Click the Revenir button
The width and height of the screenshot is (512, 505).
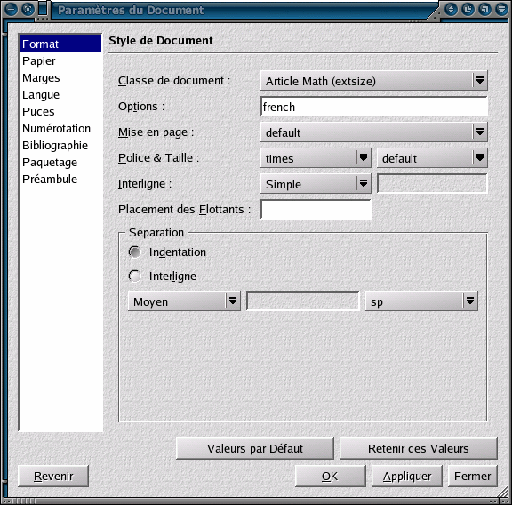pyautogui.click(x=53, y=477)
